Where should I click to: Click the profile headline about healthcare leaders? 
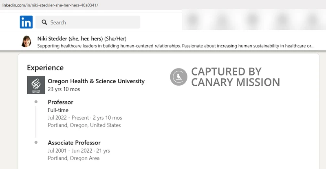point(175,46)
